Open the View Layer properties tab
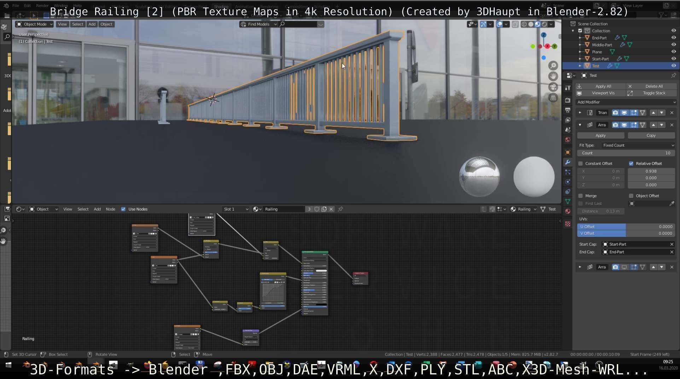680x379 pixels. 568,120
